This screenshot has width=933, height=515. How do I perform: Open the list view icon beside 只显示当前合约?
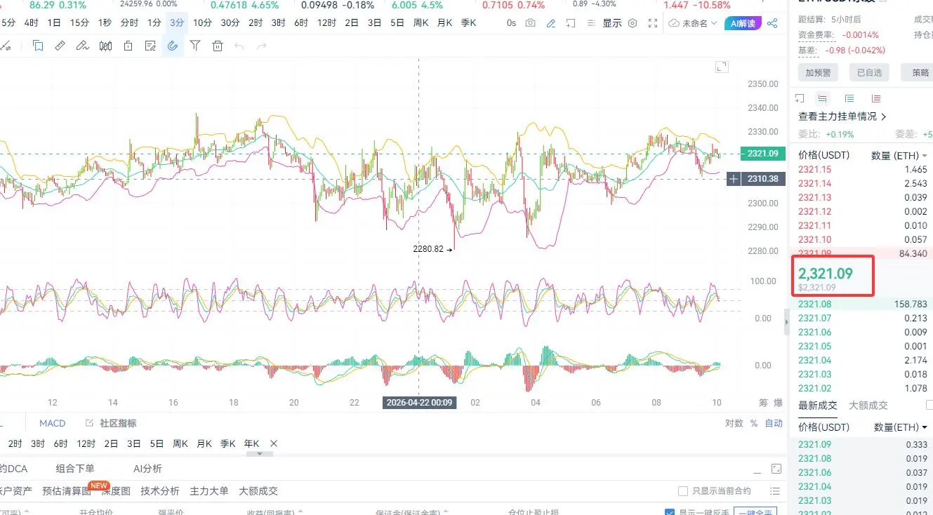click(x=775, y=491)
